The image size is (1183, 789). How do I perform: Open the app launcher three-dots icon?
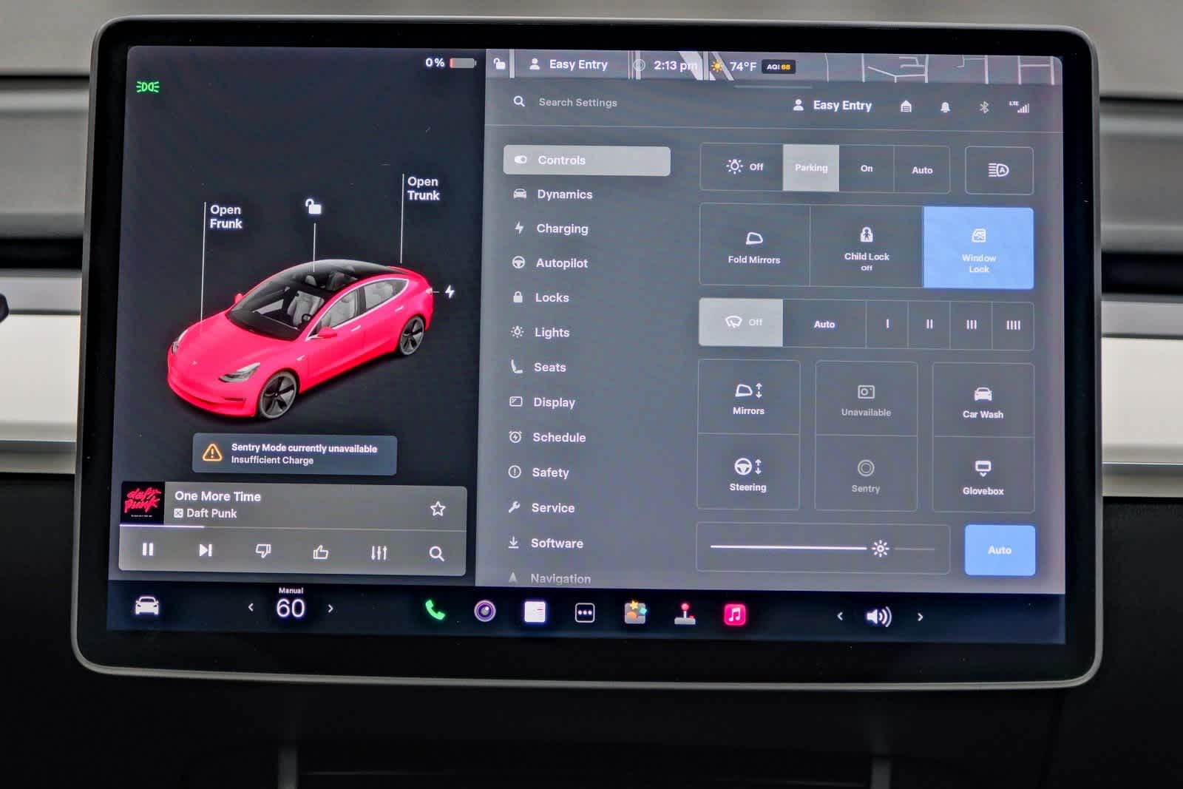coord(585,612)
